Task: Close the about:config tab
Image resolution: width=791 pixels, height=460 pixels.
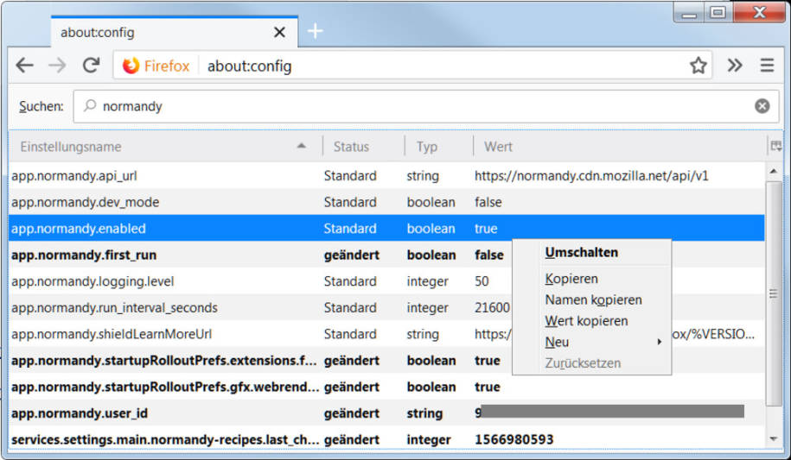Action: 279,32
